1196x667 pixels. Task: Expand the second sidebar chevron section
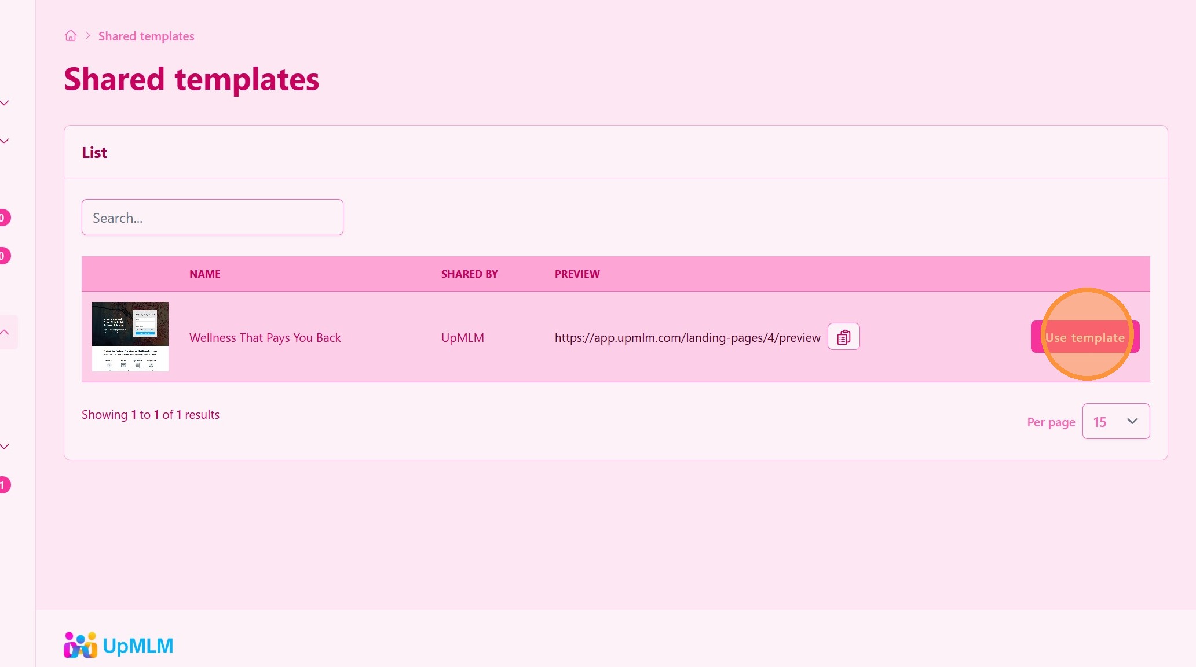pyautogui.click(x=5, y=141)
